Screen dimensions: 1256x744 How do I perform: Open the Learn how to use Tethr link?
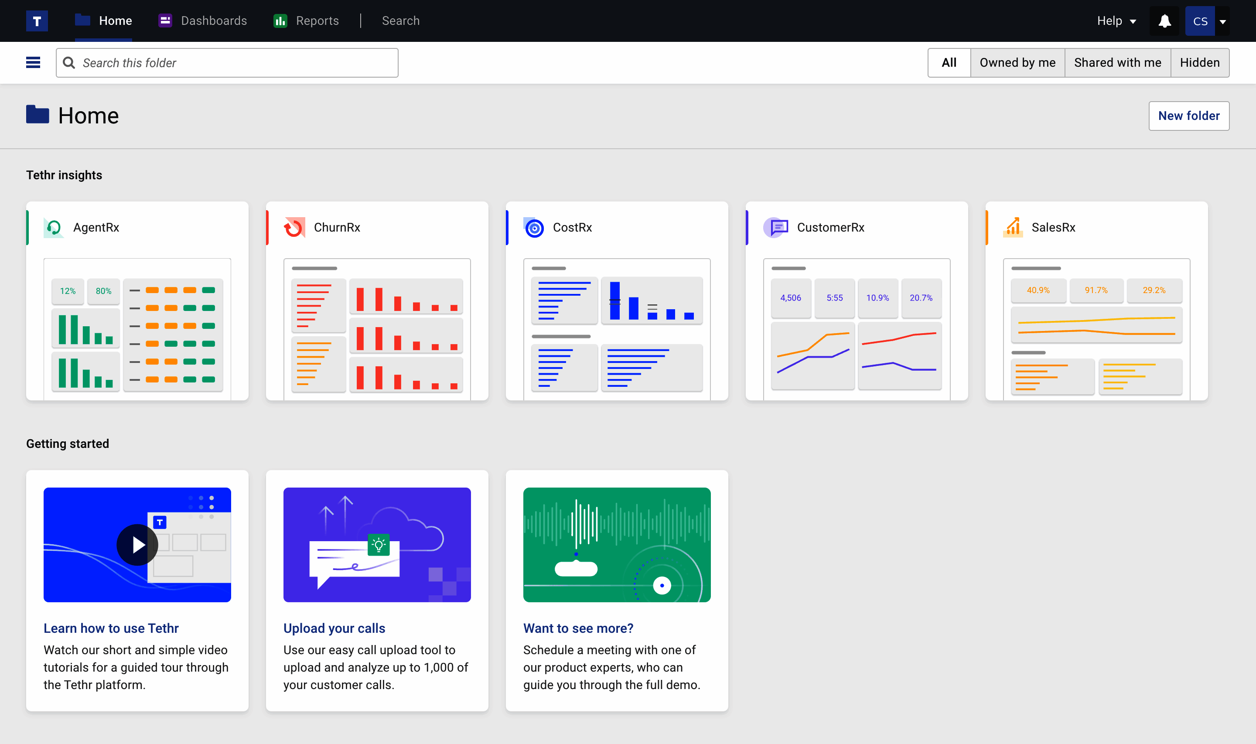[x=111, y=628]
